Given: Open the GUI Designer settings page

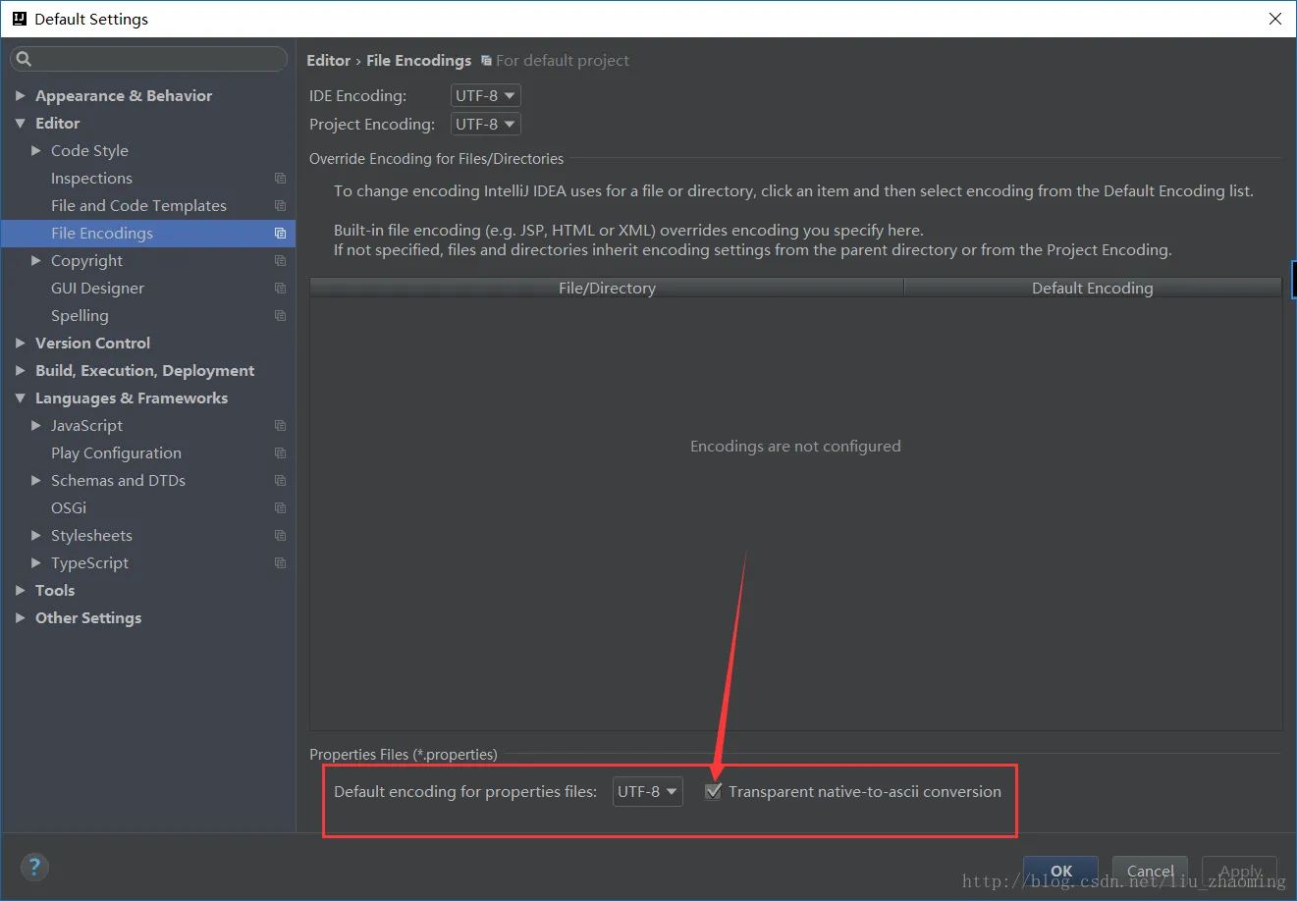Looking at the screenshot, I should (x=97, y=289).
